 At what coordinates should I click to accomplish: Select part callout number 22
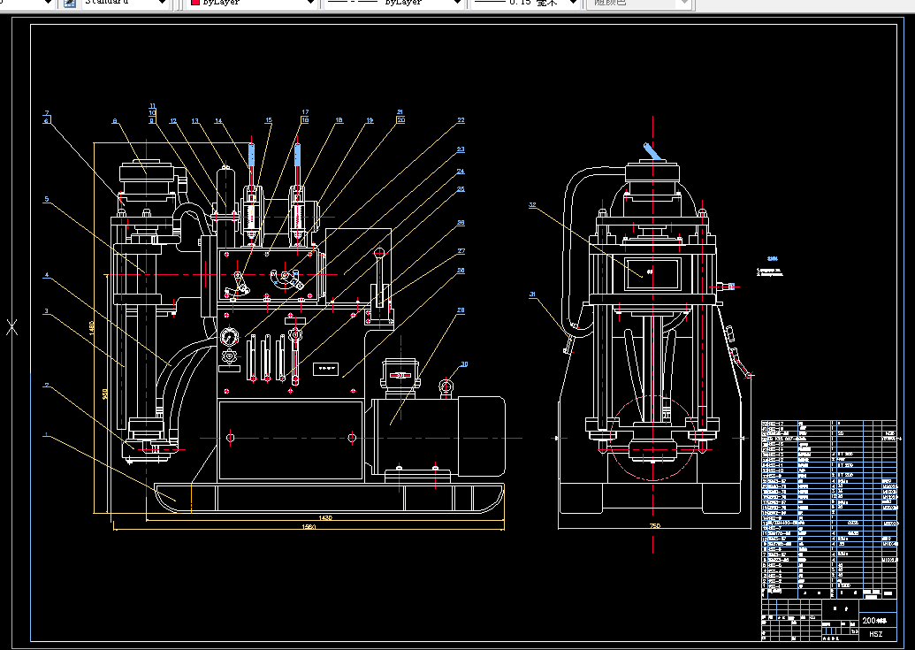click(x=461, y=119)
